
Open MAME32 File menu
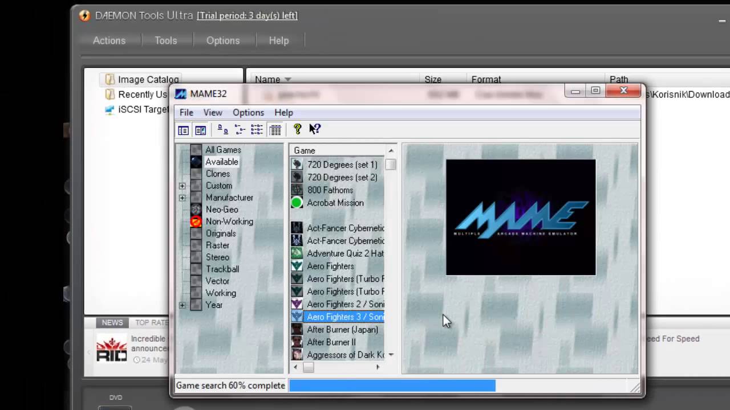click(x=186, y=113)
